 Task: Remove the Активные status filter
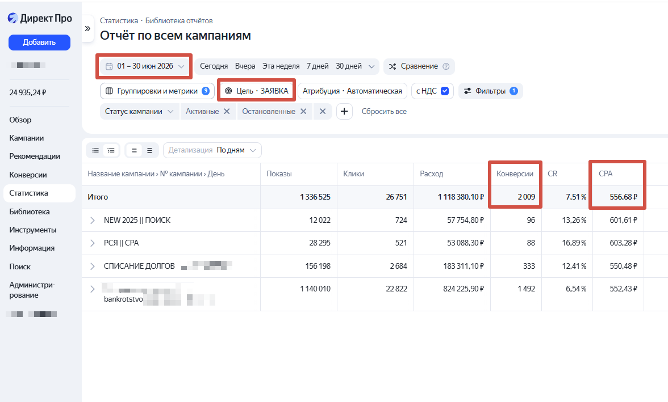(227, 112)
